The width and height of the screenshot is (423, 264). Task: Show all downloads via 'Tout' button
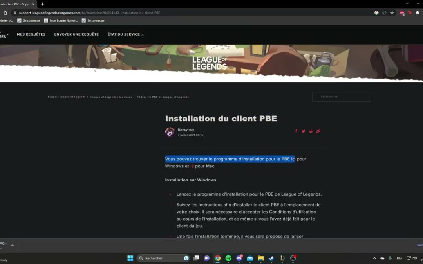[x=420, y=245]
